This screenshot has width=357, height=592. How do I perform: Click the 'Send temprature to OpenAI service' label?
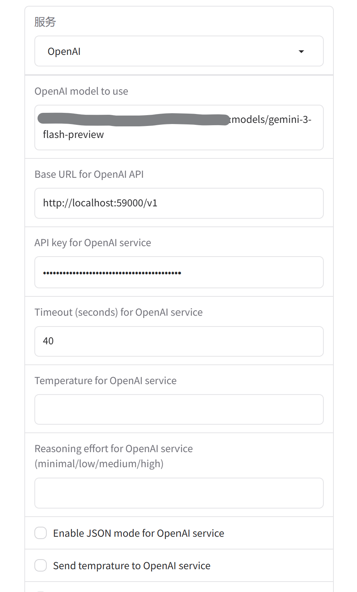132,566
